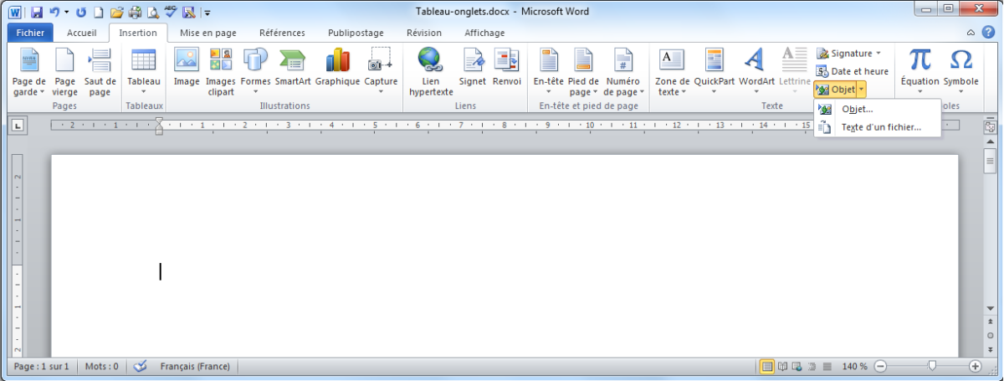Switch to Full Screen Reading view

pyautogui.click(x=782, y=367)
